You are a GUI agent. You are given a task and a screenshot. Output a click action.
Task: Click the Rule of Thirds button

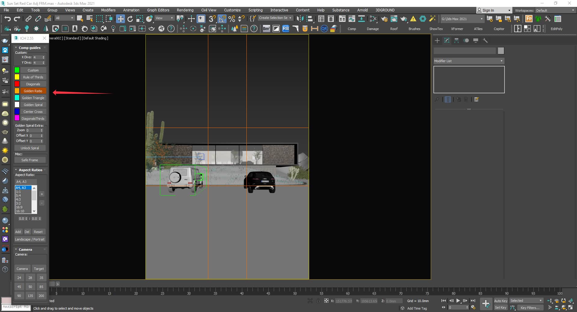pyautogui.click(x=33, y=77)
